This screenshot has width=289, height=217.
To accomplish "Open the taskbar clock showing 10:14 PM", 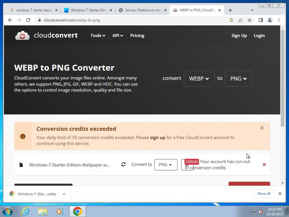I will coord(275,212).
